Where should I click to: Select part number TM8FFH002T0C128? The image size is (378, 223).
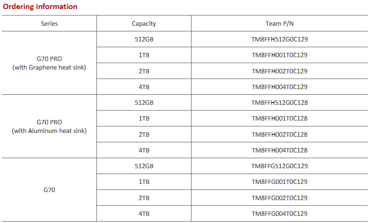pos(280,134)
